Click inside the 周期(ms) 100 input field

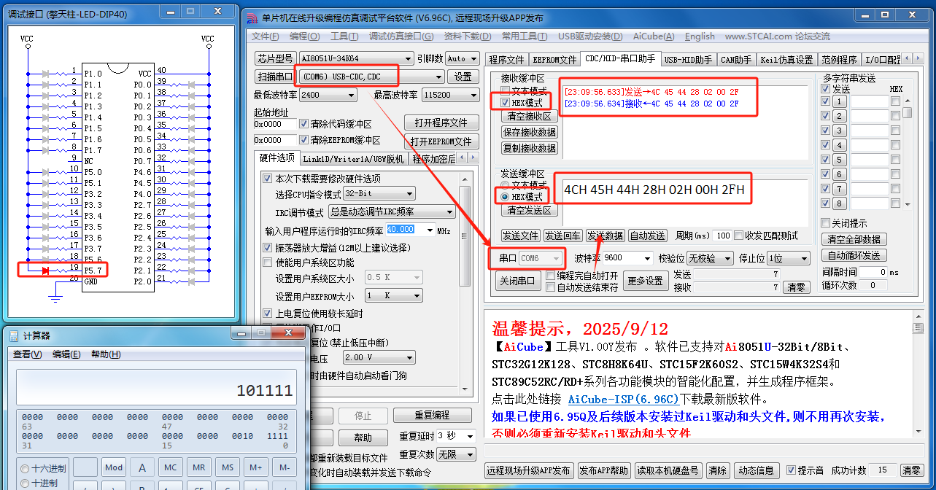pyautogui.click(x=722, y=236)
